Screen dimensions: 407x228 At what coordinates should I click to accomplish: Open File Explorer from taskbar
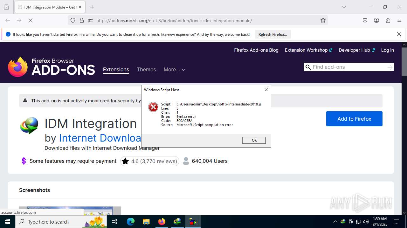coord(146,222)
